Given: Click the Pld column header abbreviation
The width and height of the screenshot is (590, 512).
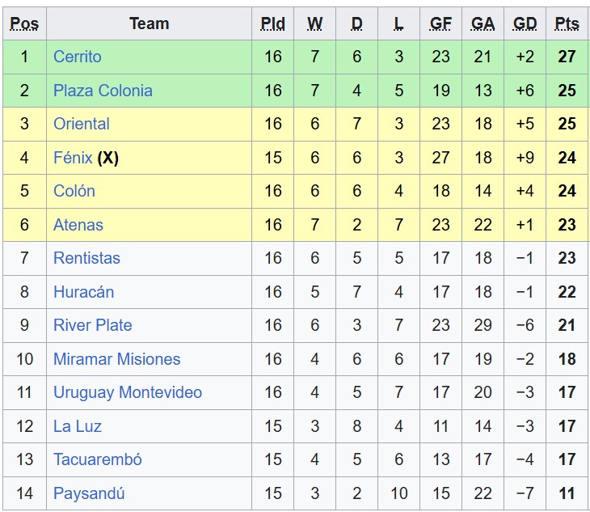Looking at the screenshot, I should pos(273,23).
